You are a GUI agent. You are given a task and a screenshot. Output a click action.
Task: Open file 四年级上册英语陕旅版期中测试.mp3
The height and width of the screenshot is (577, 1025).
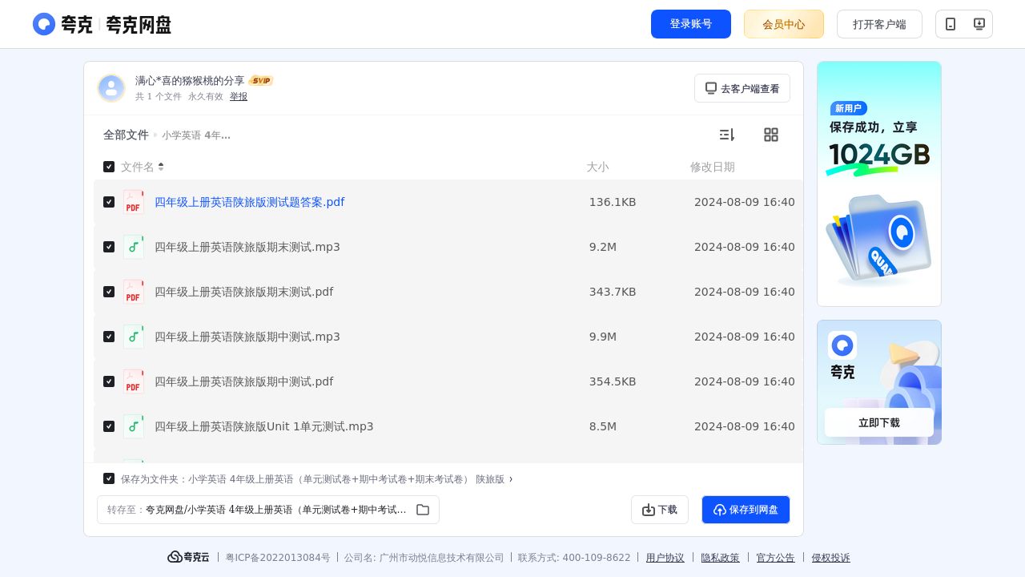(247, 337)
